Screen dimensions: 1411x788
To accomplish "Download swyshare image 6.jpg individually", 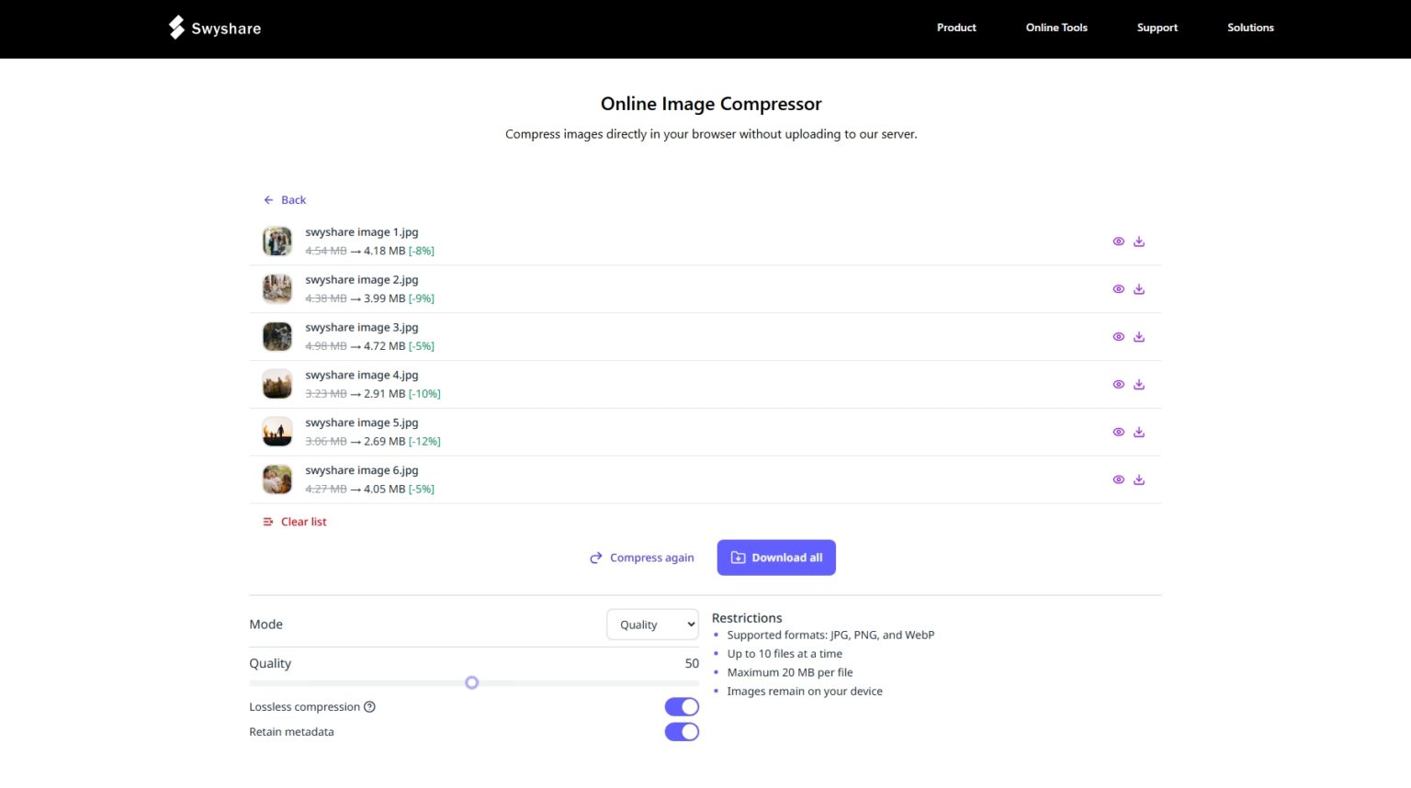I will click(x=1139, y=478).
